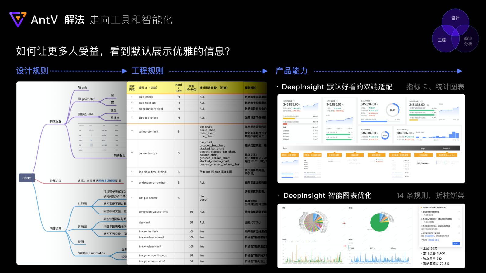Select the line:x-value-interval rule cell
This screenshot has height=273, width=486.
155,237
